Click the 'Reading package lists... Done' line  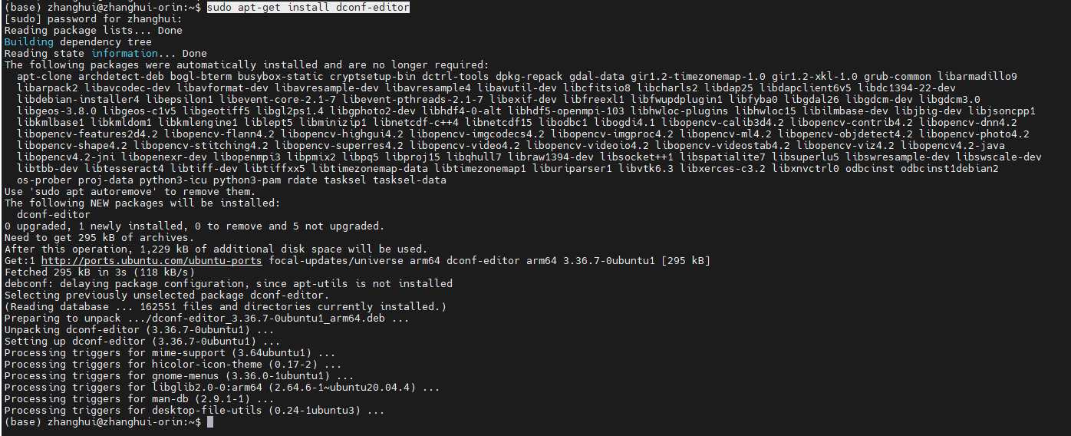coord(94,31)
